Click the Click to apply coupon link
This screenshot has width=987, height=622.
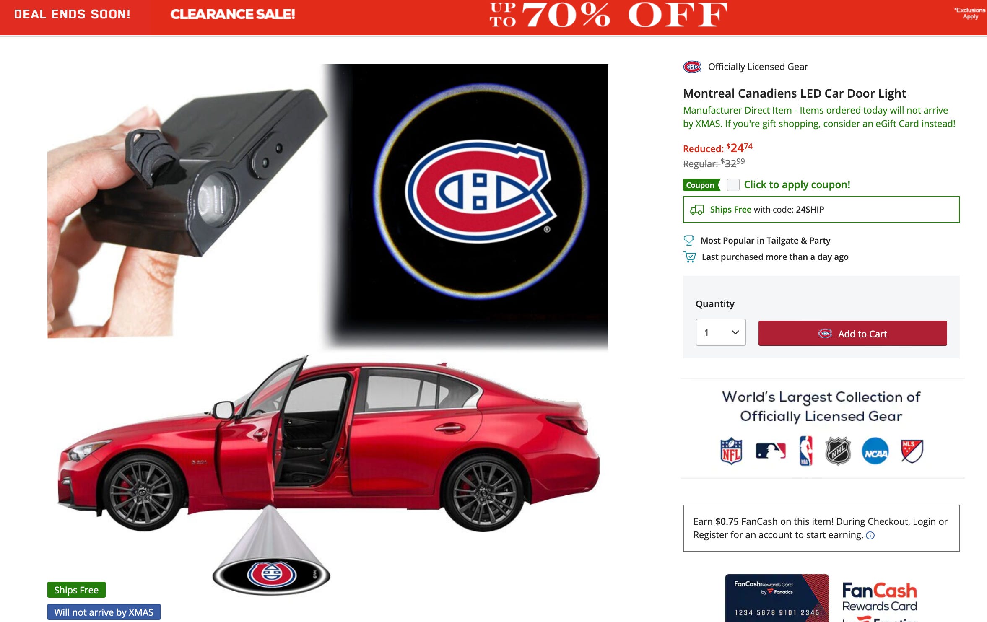797,185
